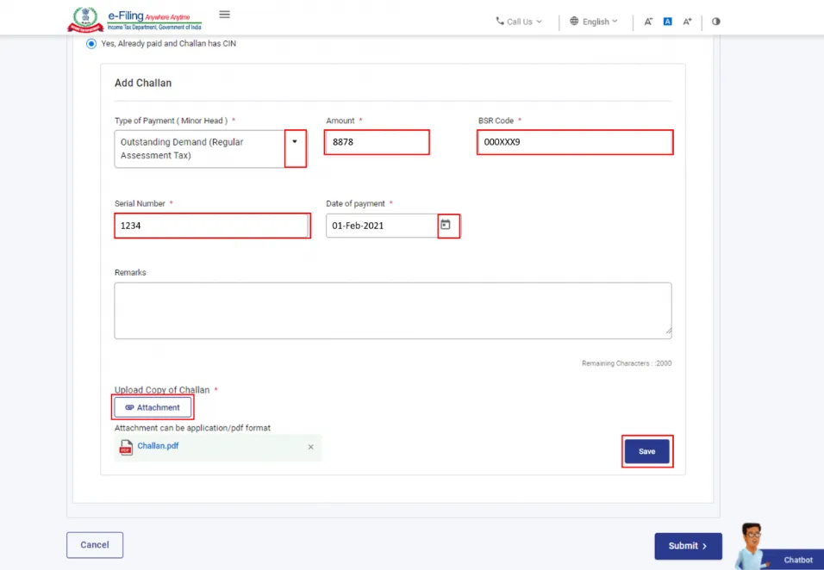Save the challan details
824x570 pixels.
point(647,451)
